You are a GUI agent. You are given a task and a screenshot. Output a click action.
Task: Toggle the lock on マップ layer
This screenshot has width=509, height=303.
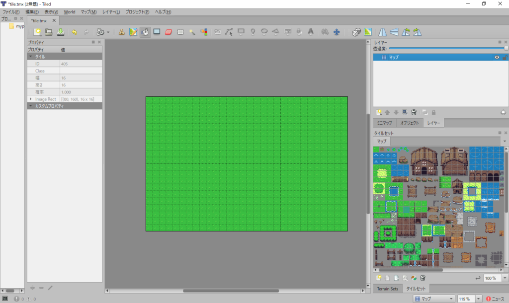pyautogui.click(x=504, y=58)
